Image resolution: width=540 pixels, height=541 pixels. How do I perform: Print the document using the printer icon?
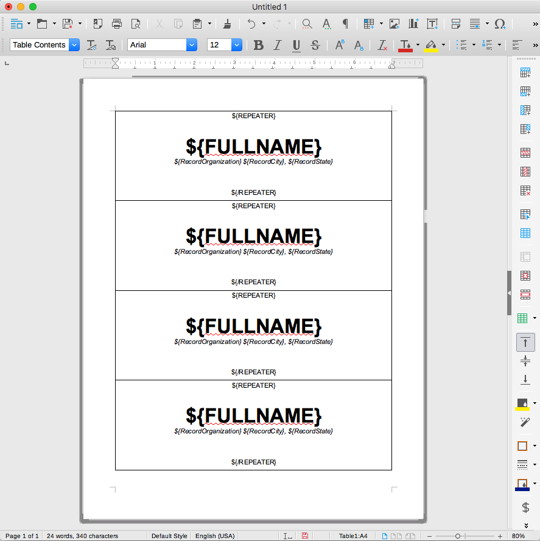[117, 24]
